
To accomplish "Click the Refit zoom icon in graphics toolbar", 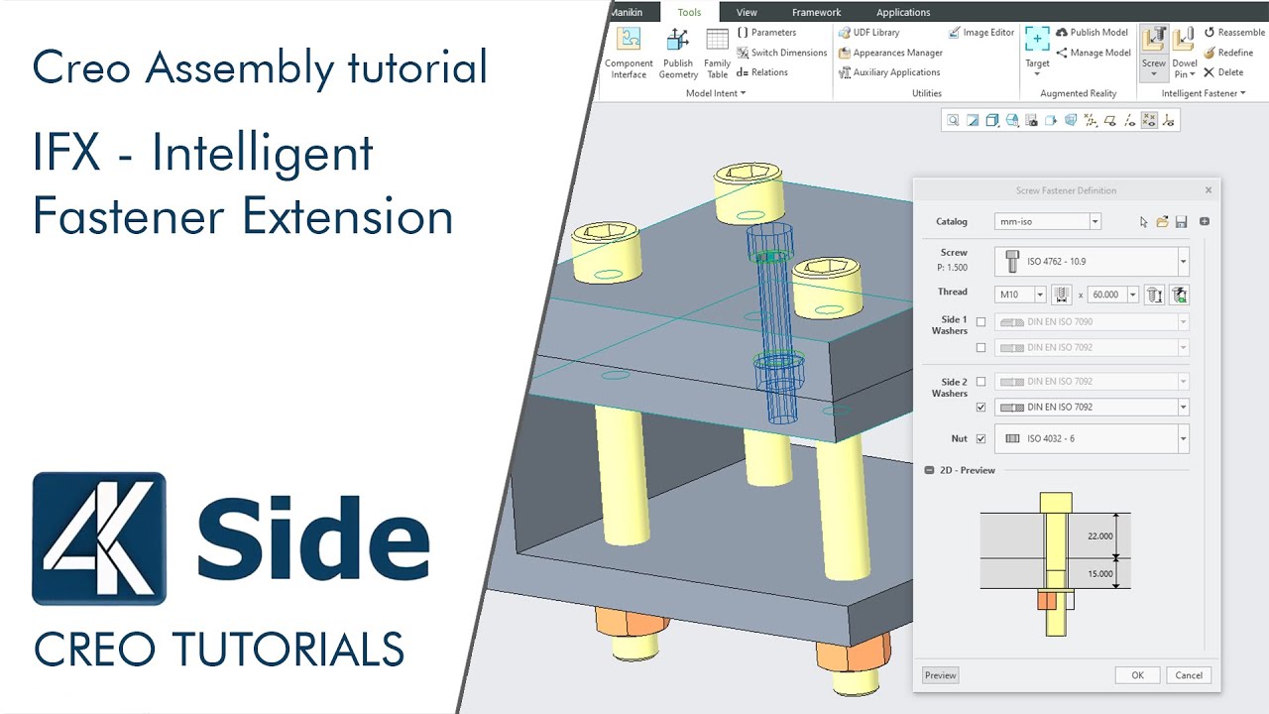I will (953, 120).
